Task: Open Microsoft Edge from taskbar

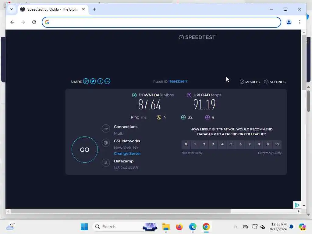Action: (193, 227)
